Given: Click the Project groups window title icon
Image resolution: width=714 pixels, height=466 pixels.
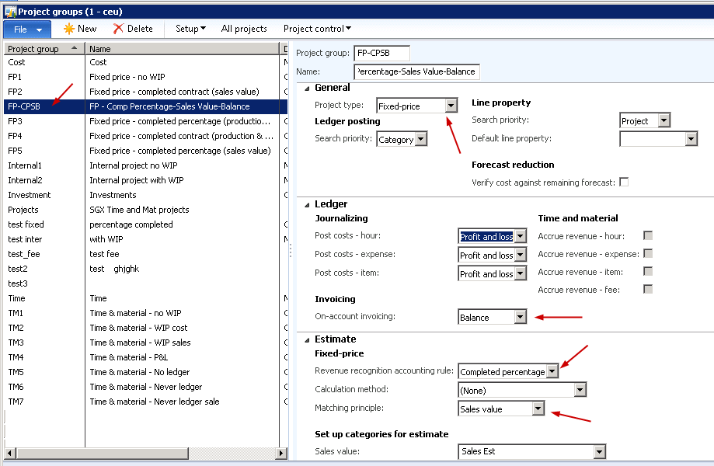Looking at the screenshot, I should click(9, 12).
